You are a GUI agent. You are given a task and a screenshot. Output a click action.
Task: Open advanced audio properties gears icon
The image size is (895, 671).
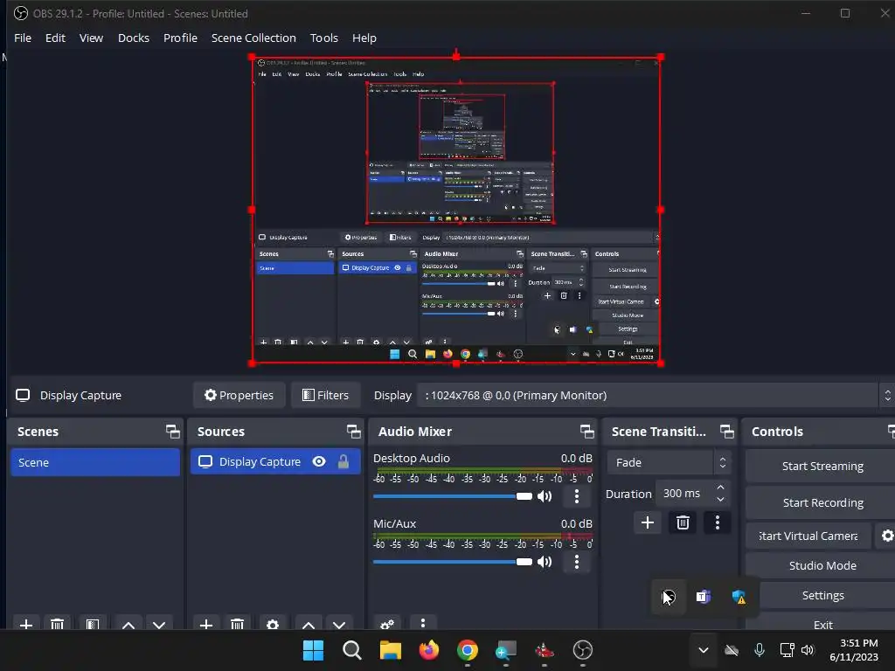click(x=387, y=624)
